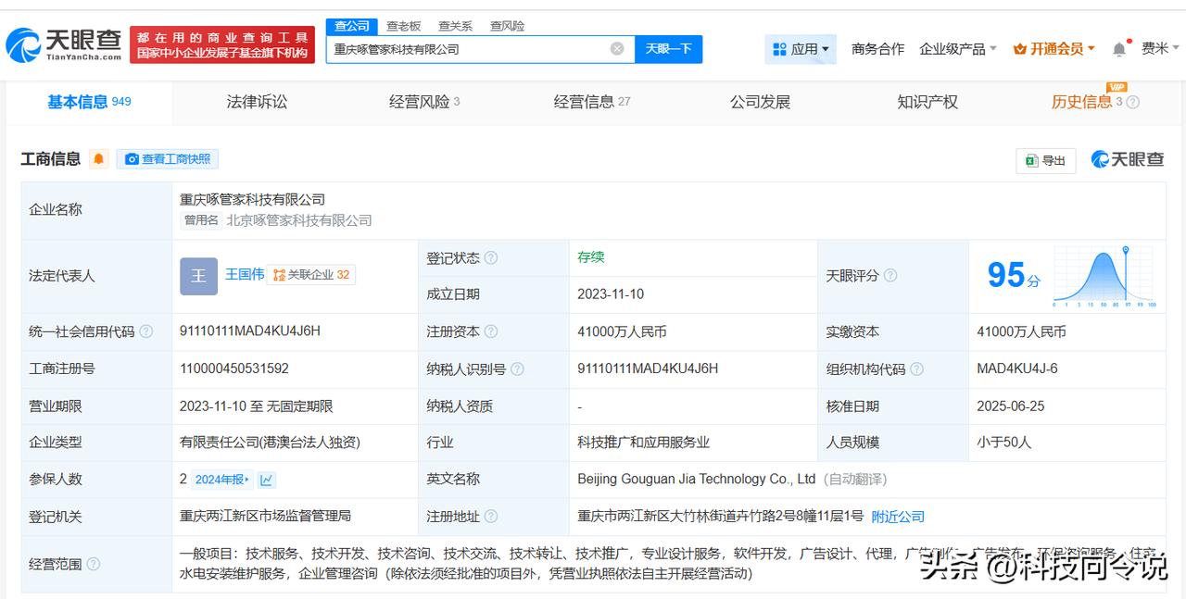Screen dimensions: 1186x599
Task: Click help icon next to 注册资本
Action: pyautogui.click(x=491, y=331)
